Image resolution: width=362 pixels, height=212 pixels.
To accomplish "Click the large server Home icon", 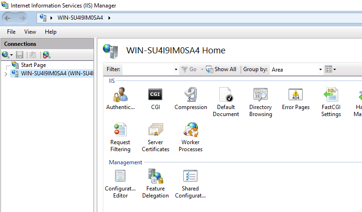I will 110,51.
